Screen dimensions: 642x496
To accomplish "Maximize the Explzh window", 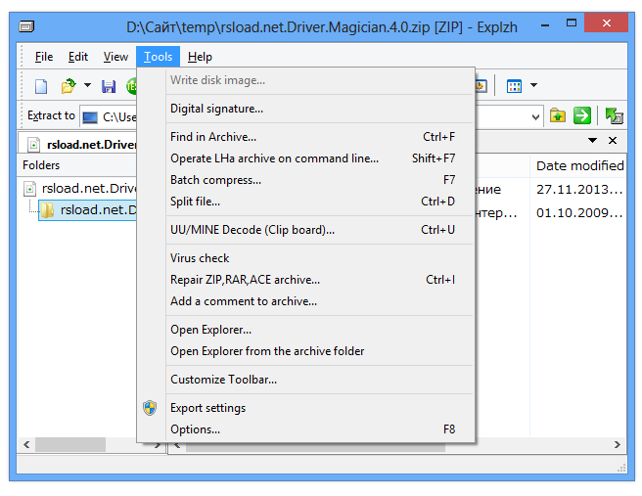I will click(x=572, y=23).
